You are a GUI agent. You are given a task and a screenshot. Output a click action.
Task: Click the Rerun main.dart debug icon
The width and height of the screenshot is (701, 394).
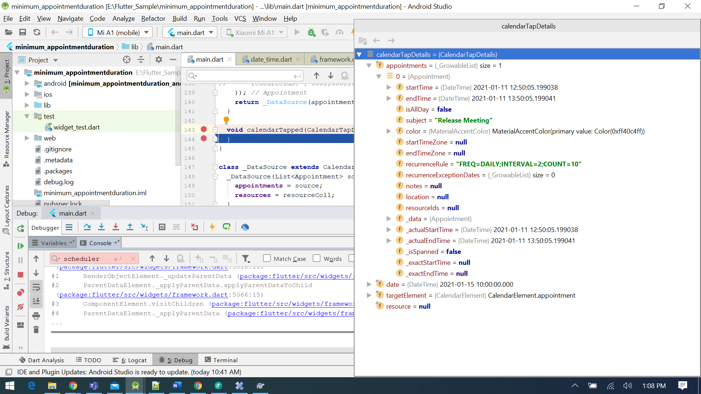20,228
